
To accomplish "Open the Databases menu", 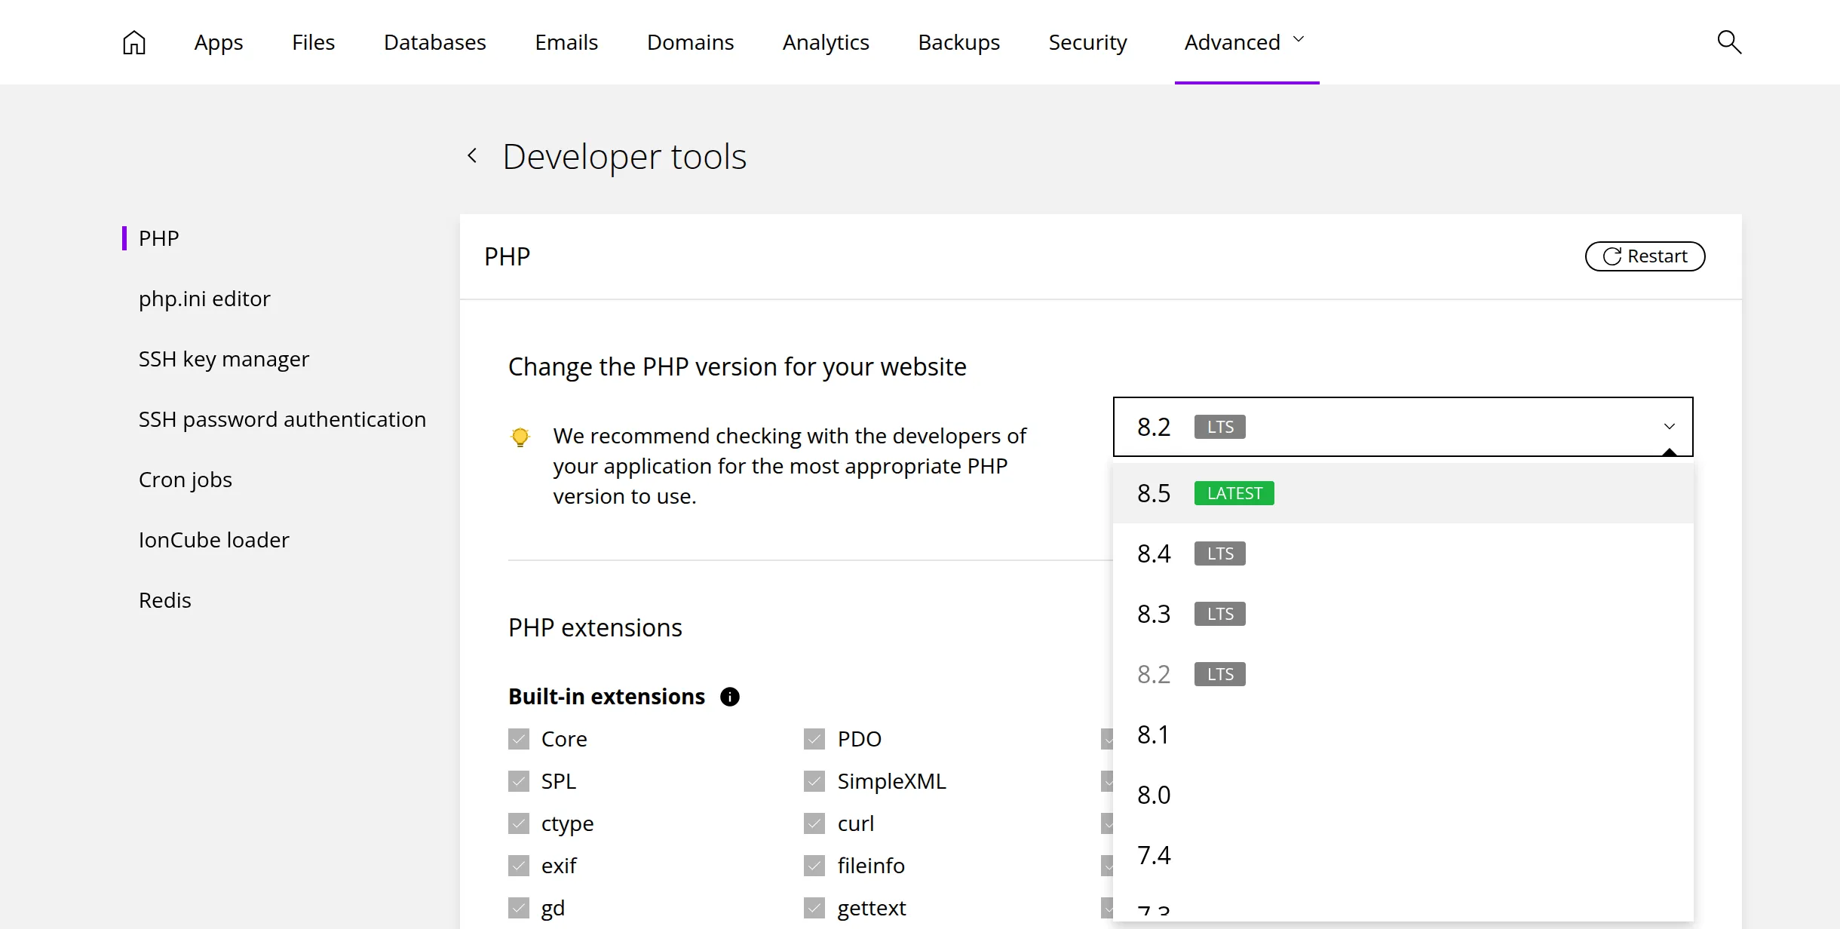I will point(435,42).
